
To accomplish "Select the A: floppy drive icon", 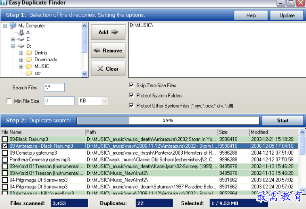I will (x=21, y=32).
